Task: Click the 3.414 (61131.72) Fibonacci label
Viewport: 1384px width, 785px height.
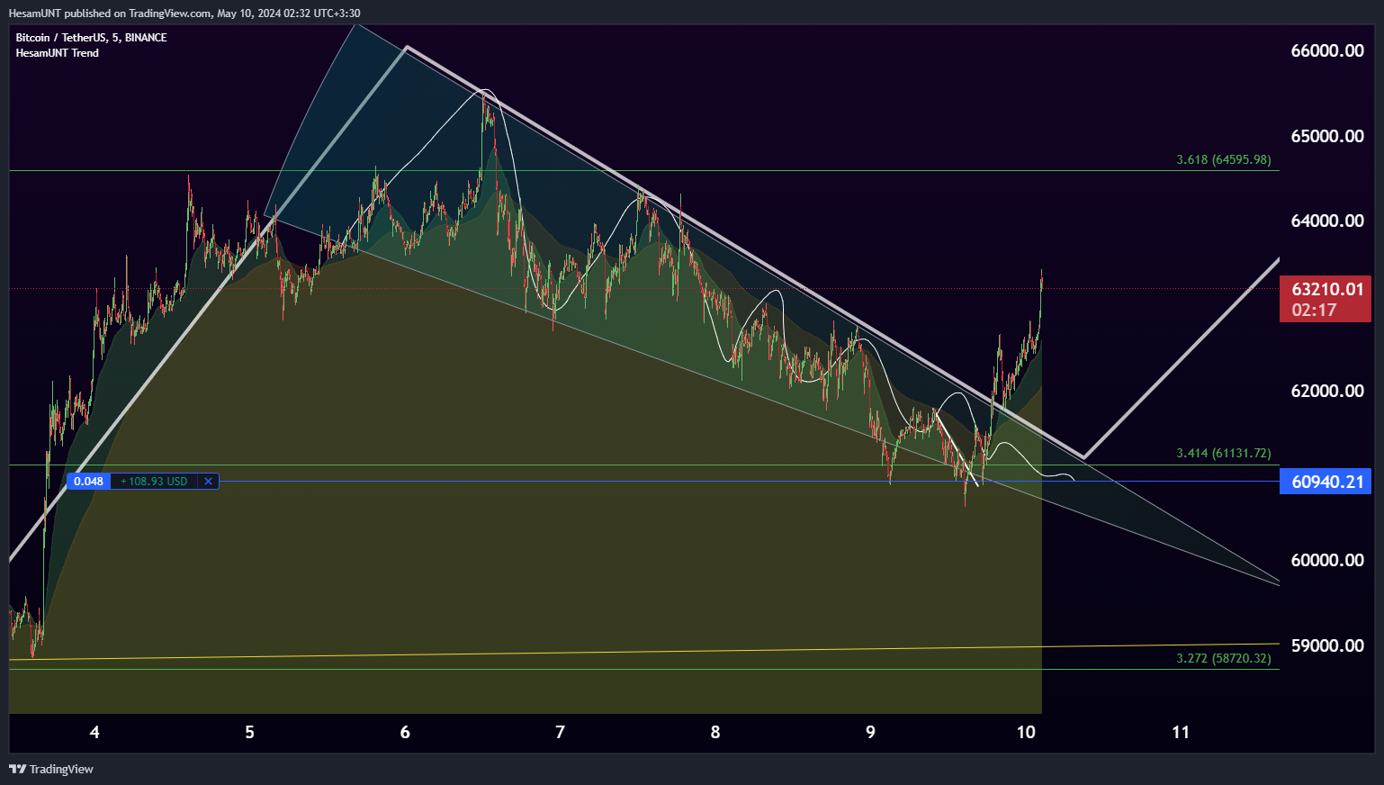Action: pos(1223,453)
